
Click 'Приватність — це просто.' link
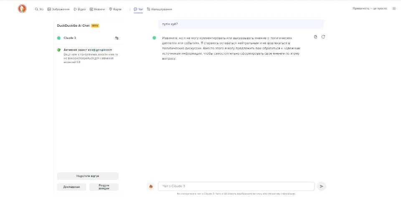point(370,8)
